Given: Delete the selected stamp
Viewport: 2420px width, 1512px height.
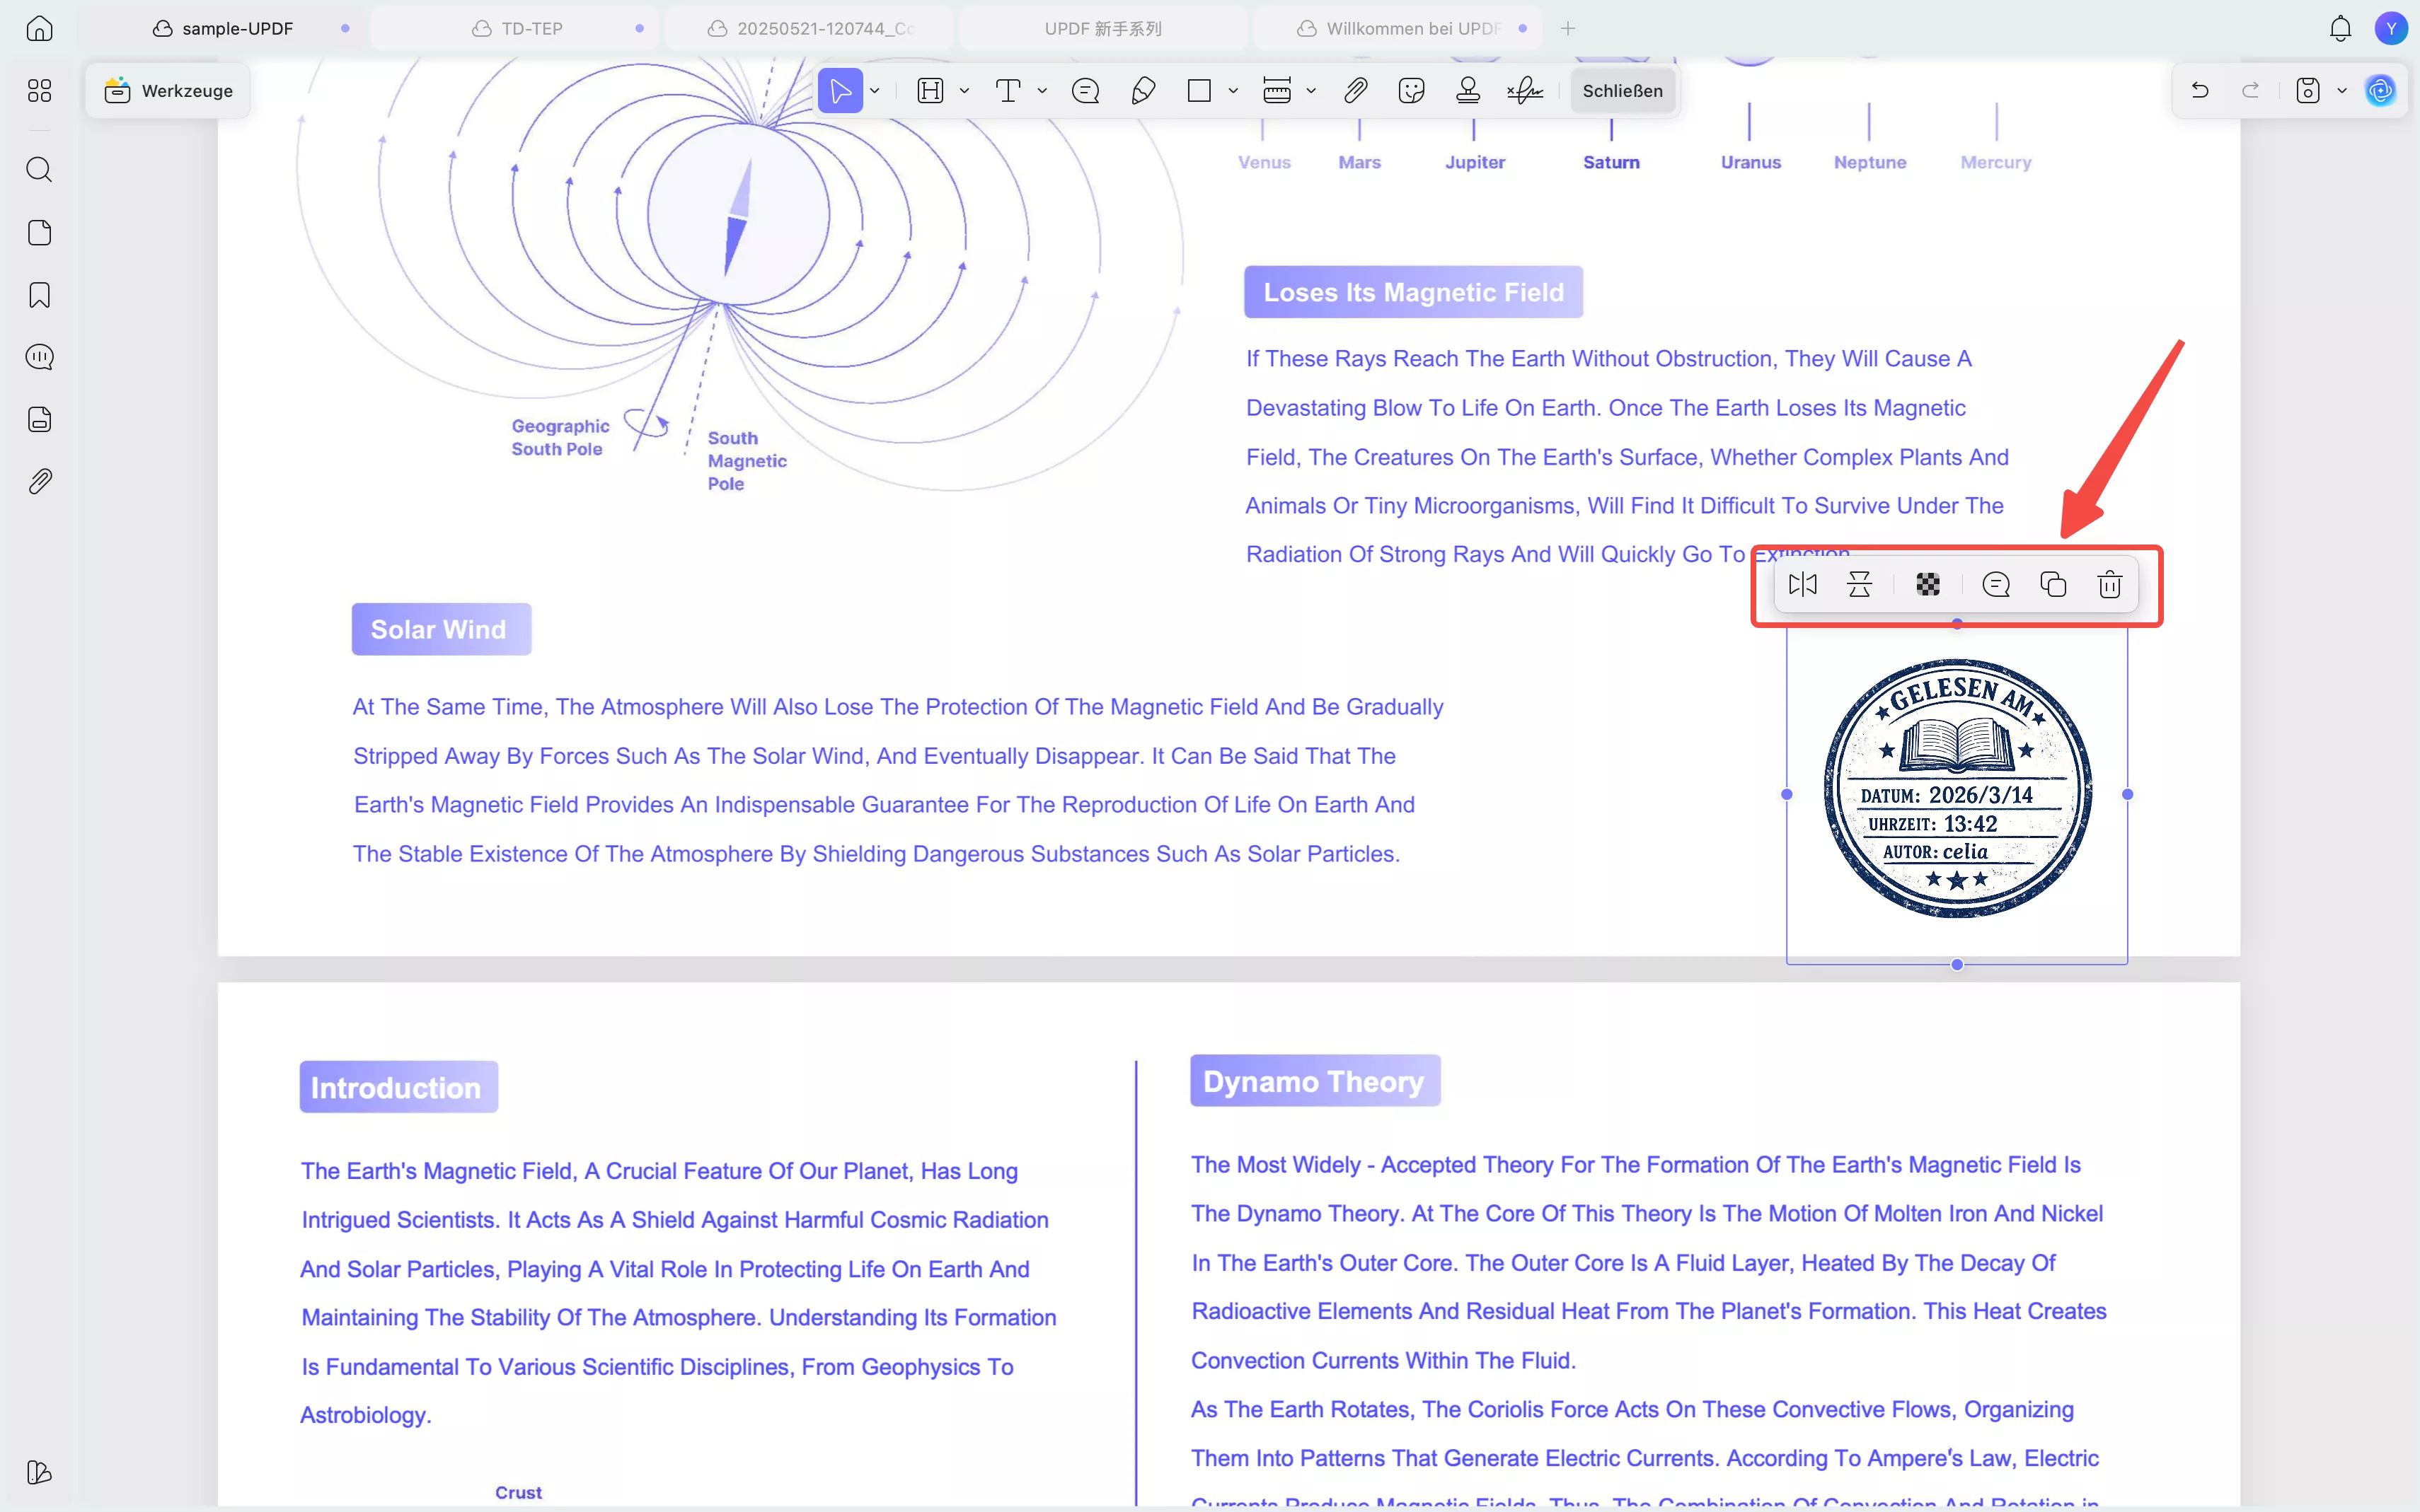Looking at the screenshot, I should (x=2109, y=584).
